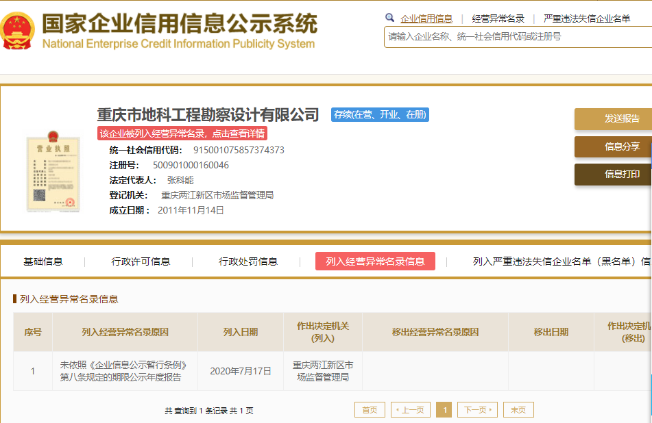The width and height of the screenshot is (652, 423).
Task: Click registration number 500901000160046
Action: click(191, 165)
